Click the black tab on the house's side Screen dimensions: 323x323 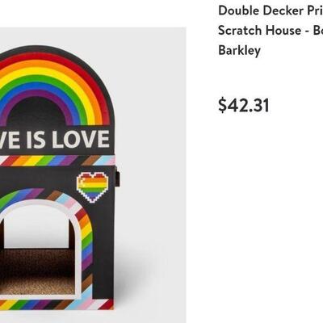pos(117,177)
